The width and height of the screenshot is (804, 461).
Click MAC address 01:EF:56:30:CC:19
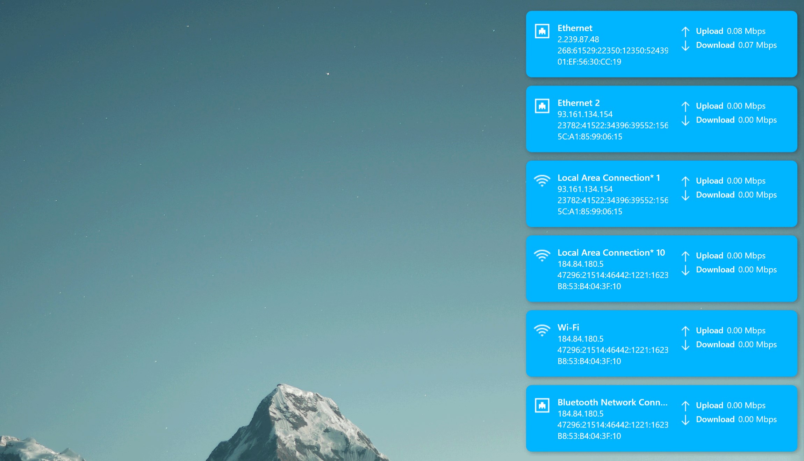pyautogui.click(x=589, y=62)
